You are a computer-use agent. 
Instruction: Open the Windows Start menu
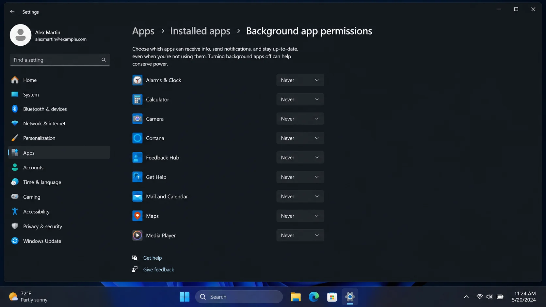pyautogui.click(x=185, y=297)
